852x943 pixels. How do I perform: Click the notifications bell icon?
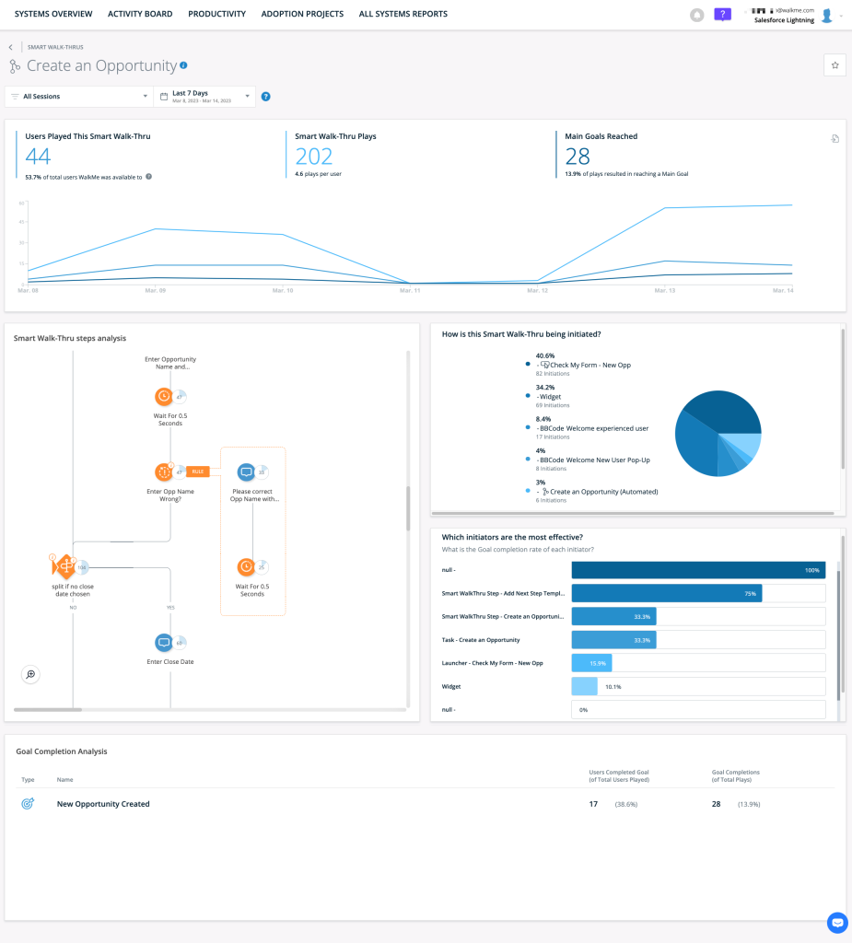tap(696, 15)
